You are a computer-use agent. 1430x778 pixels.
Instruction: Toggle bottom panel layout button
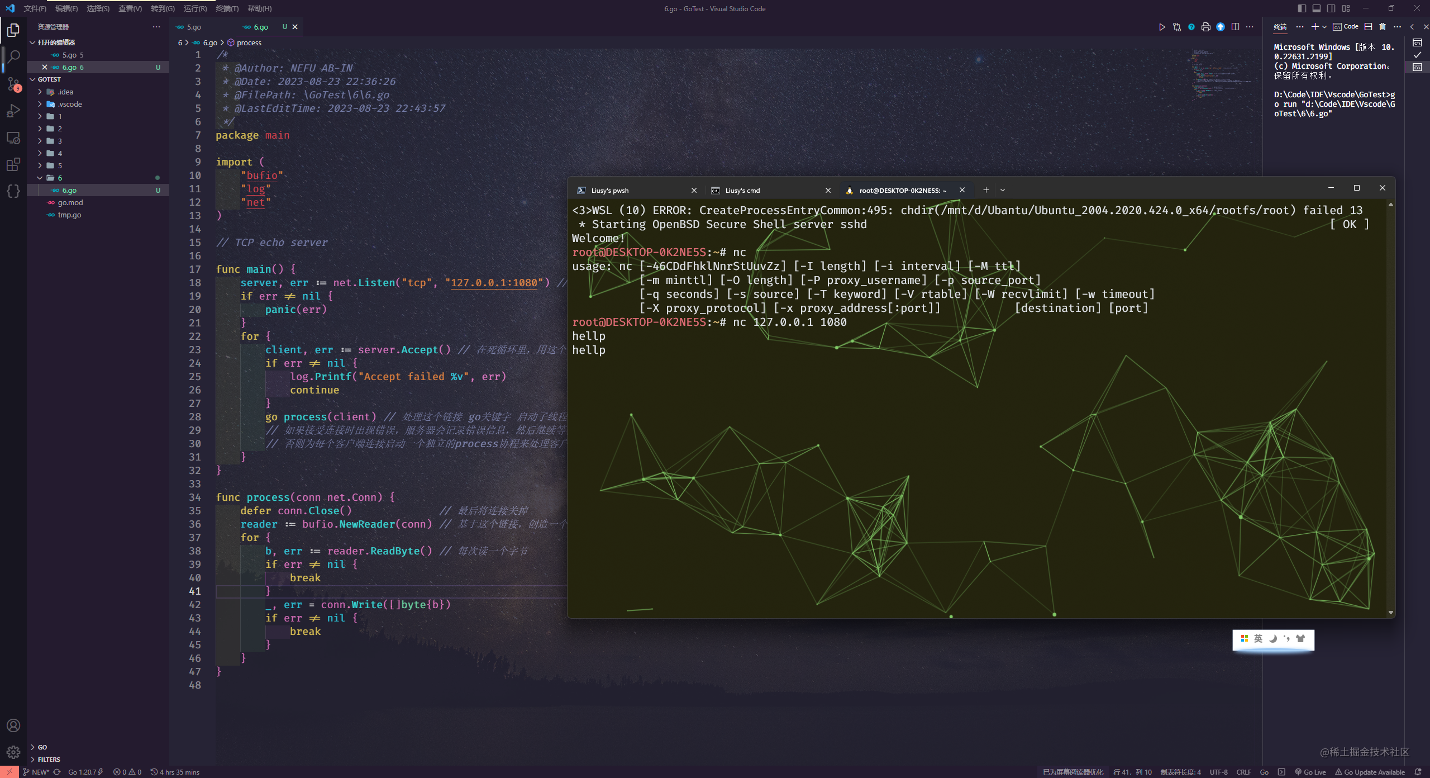[x=1317, y=8]
